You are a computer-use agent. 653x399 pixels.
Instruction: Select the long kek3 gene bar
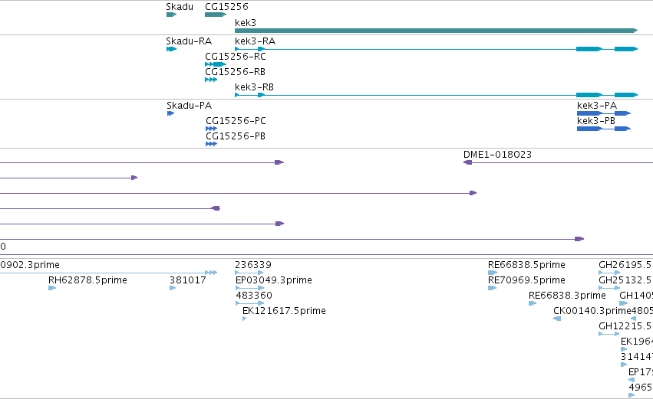click(436, 31)
